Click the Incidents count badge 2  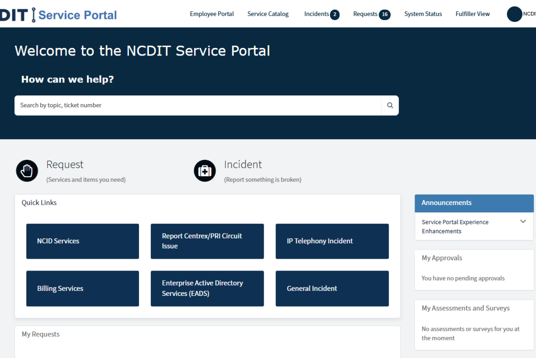point(335,15)
